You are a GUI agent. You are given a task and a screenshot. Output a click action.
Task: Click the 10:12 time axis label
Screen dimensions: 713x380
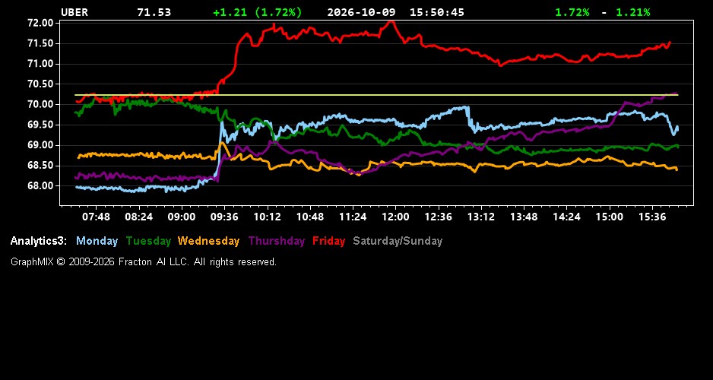click(x=267, y=217)
